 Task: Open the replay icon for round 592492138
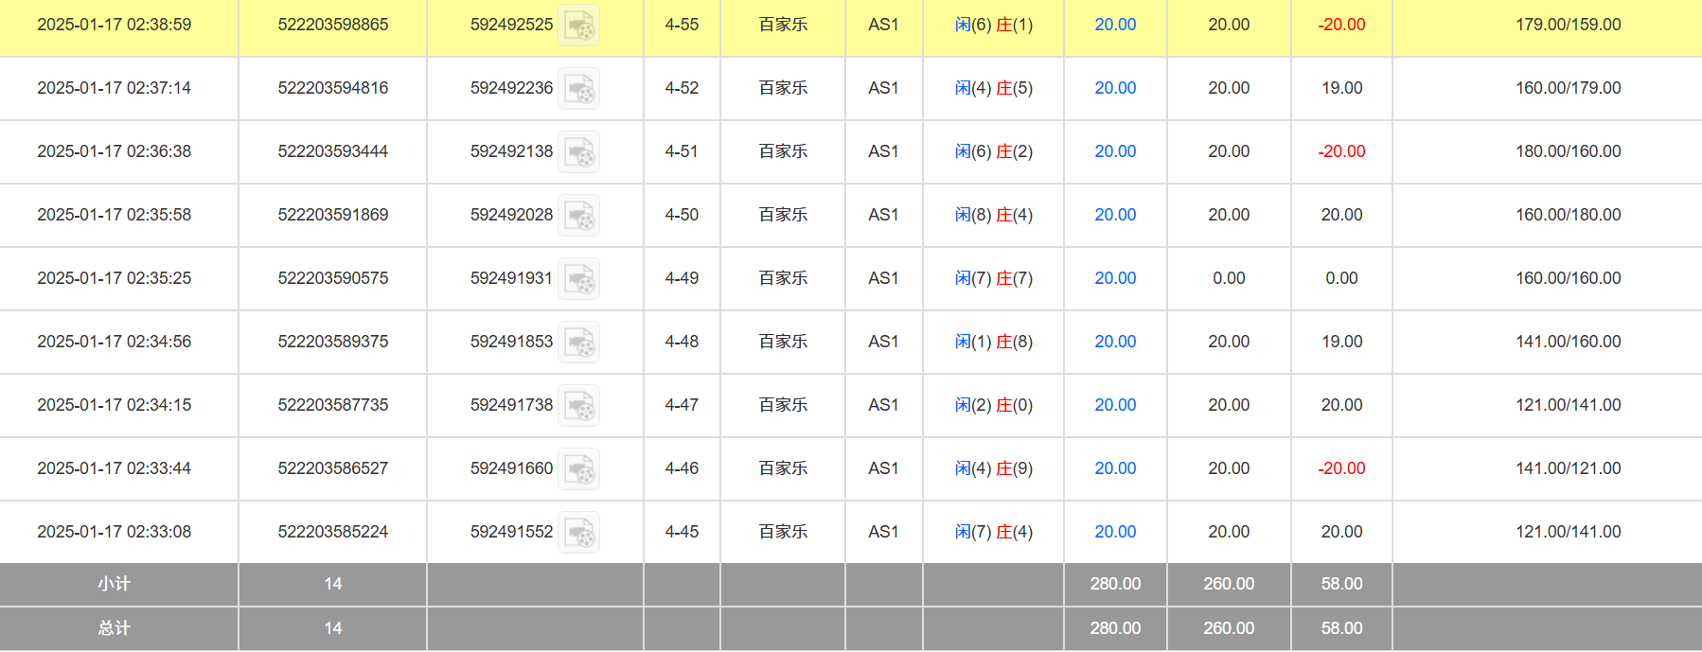point(578,152)
